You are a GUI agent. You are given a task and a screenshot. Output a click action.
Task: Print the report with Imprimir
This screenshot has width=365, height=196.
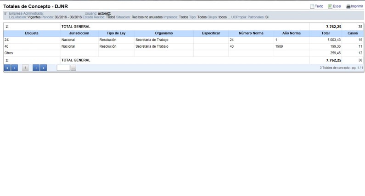(354, 6)
